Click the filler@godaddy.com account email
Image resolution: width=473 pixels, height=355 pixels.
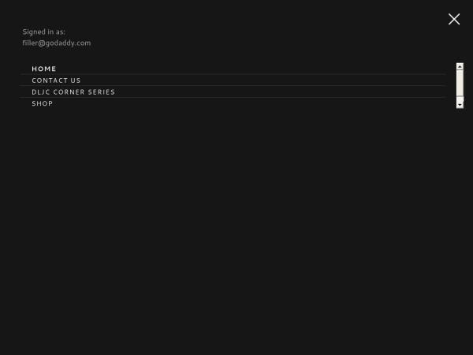tap(57, 43)
